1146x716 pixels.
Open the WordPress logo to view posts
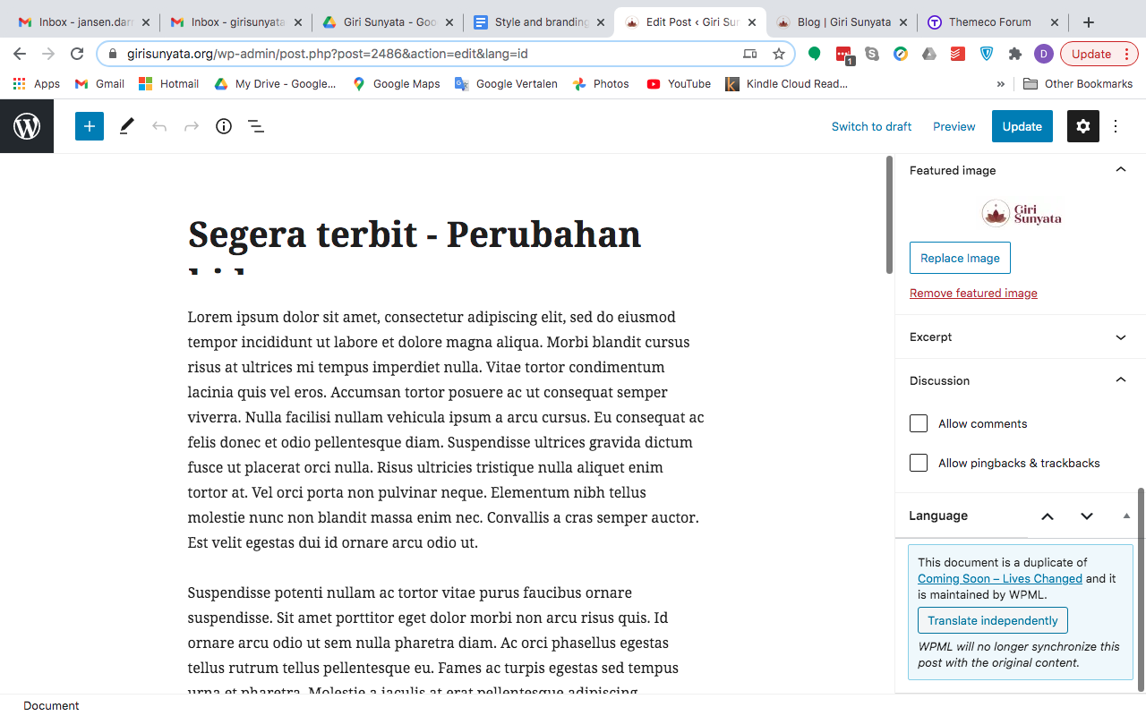coord(27,126)
